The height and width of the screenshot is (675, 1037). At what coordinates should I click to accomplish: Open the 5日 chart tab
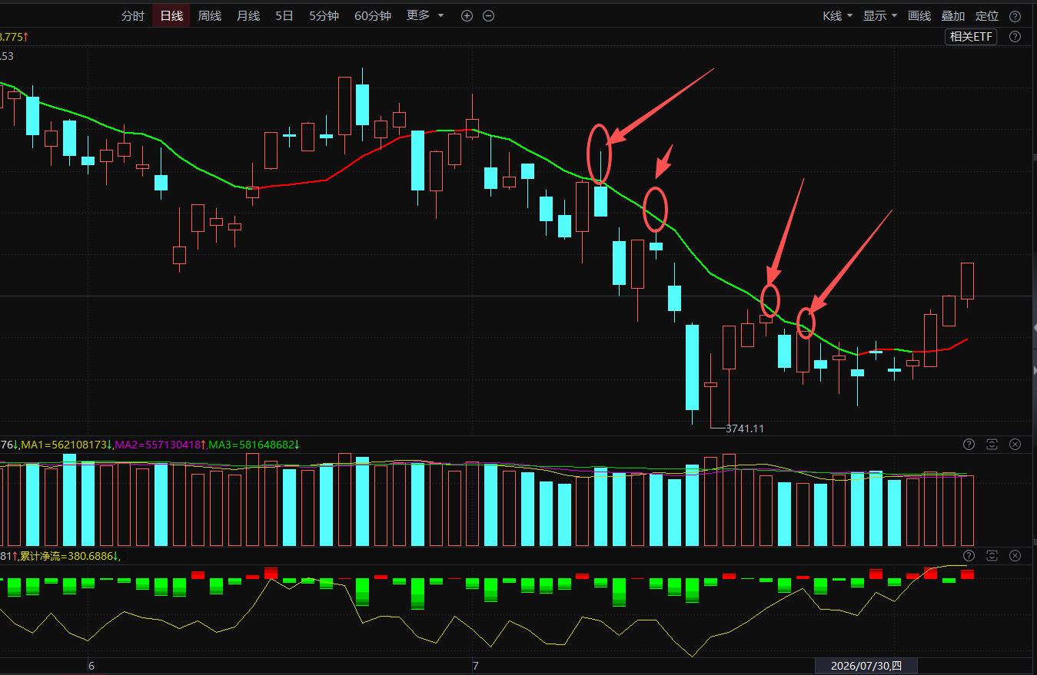tap(284, 16)
